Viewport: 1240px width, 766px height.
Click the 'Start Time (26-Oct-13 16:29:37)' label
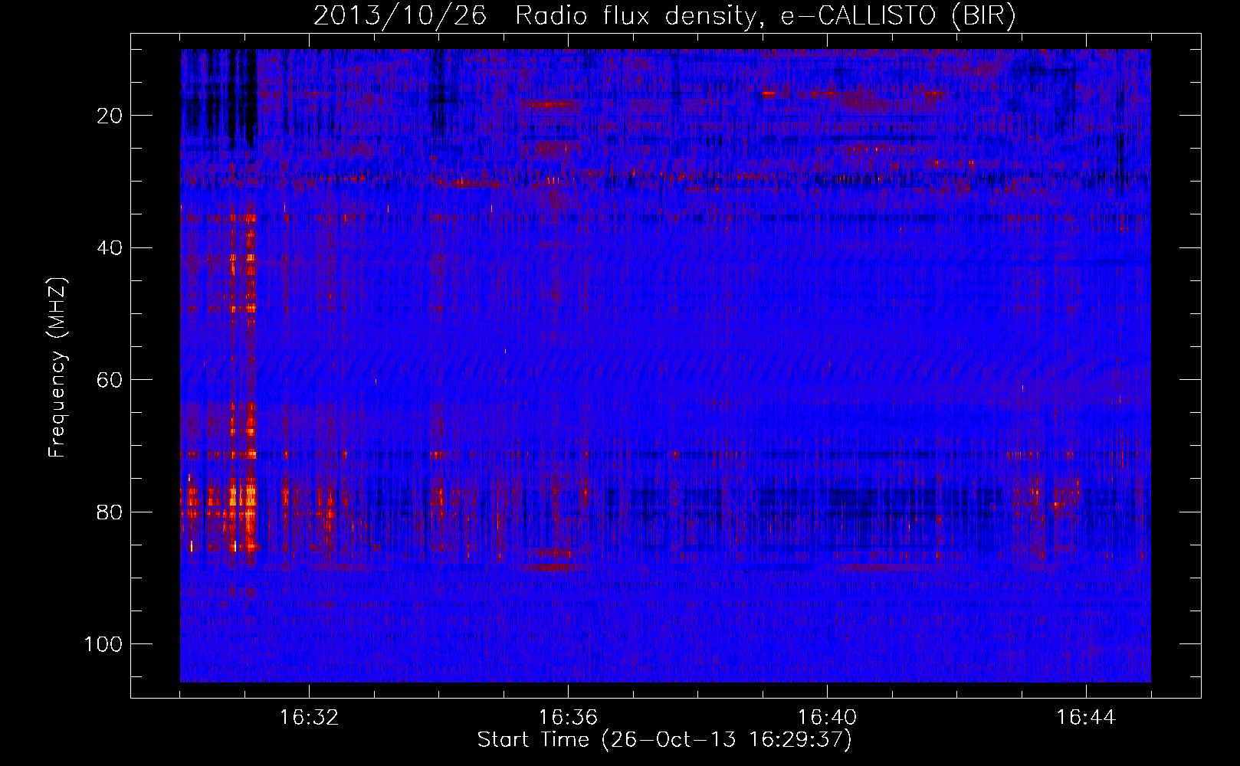pos(664,740)
